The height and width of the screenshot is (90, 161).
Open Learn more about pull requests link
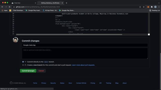click(x=83, y=65)
